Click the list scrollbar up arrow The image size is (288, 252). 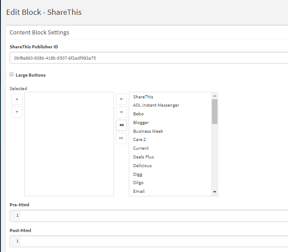(x=214, y=96)
